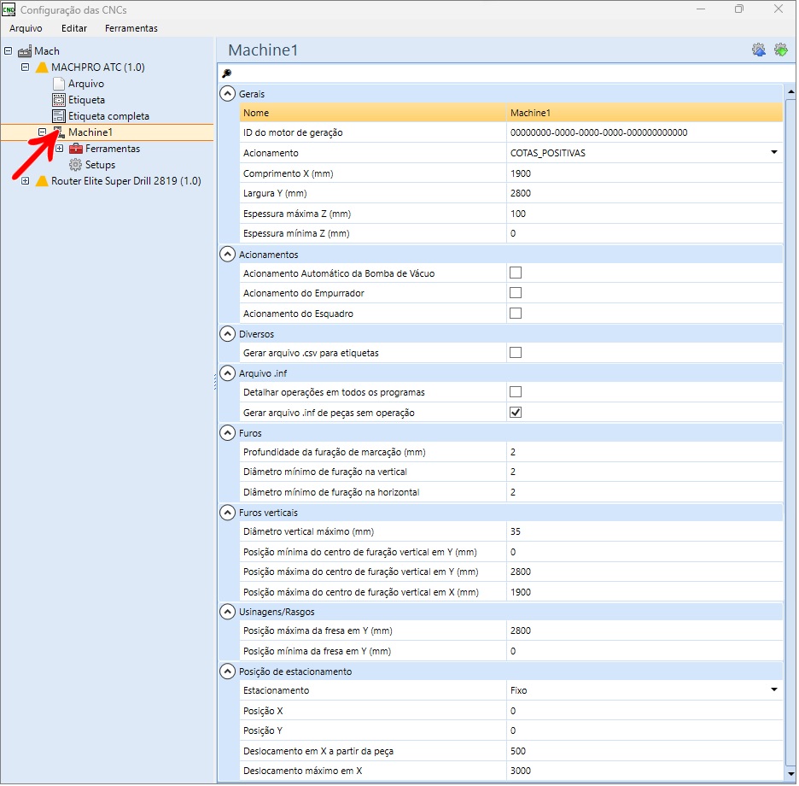The image size is (799, 786).
Task: Open the Ferramentas menu in menu bar
Action: coord(131,28)
